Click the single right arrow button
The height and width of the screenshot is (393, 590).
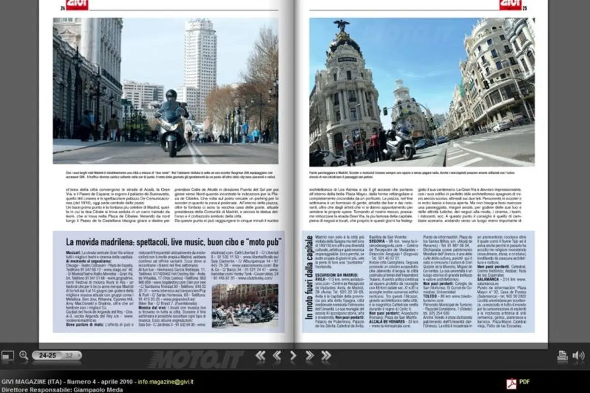point(293,355)
